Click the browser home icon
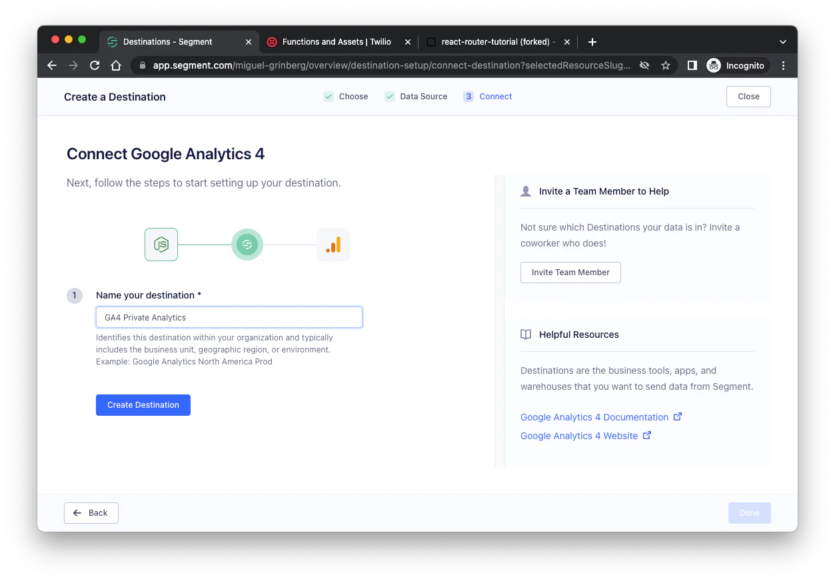The width and height of the screenshot is (835, 581). (x=116, y=65)
